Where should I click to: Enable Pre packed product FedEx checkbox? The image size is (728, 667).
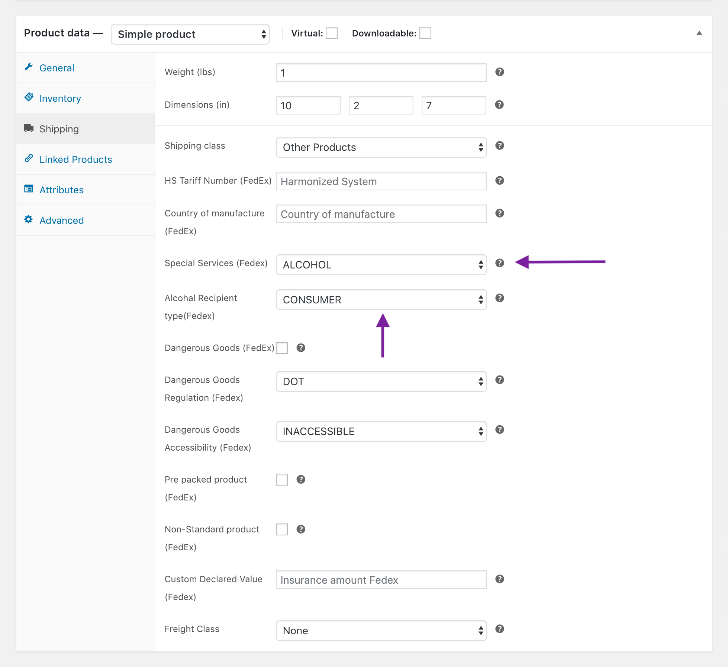(x=283, y=480)
